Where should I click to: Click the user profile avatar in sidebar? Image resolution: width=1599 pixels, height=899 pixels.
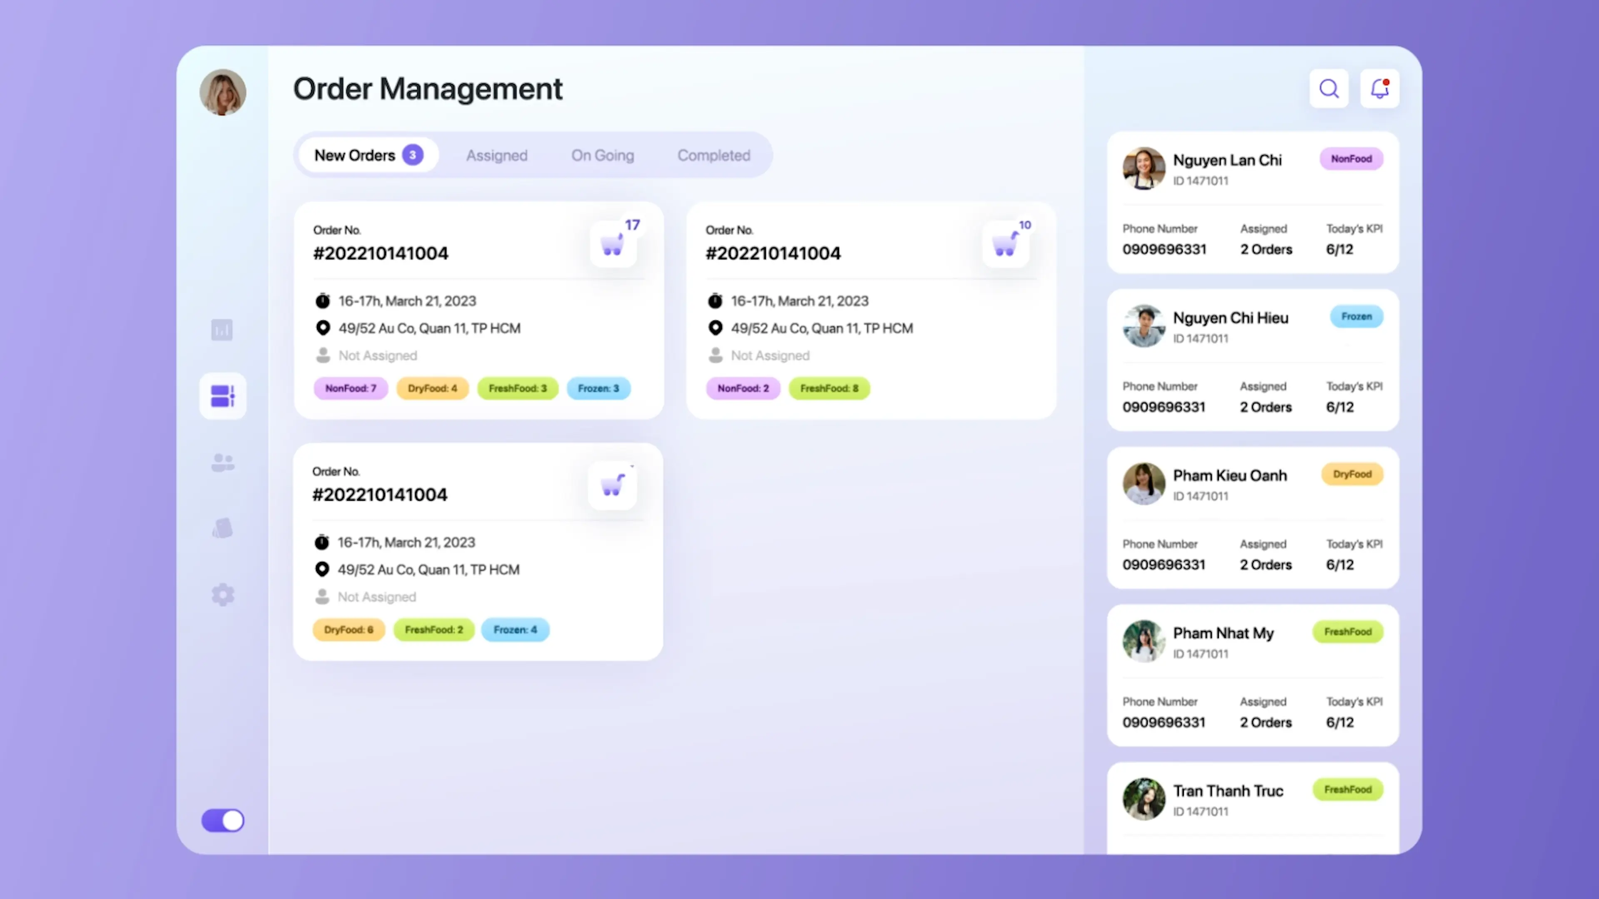coord(223,92)
